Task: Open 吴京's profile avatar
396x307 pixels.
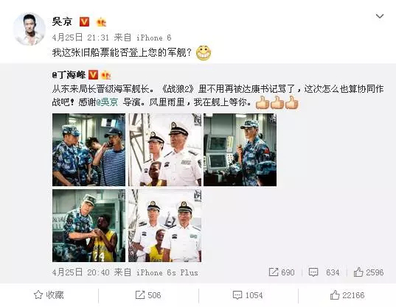Action: tap(29, 29)
